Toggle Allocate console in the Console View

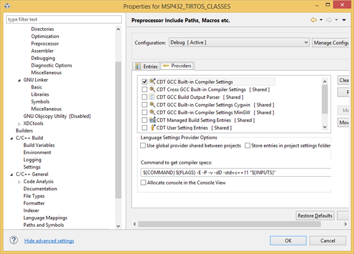[x=143, y=182]
